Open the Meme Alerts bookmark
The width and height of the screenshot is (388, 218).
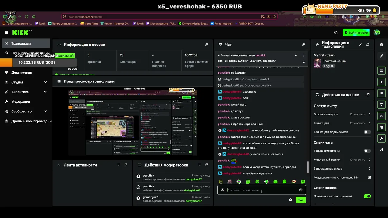click(89, 24)
